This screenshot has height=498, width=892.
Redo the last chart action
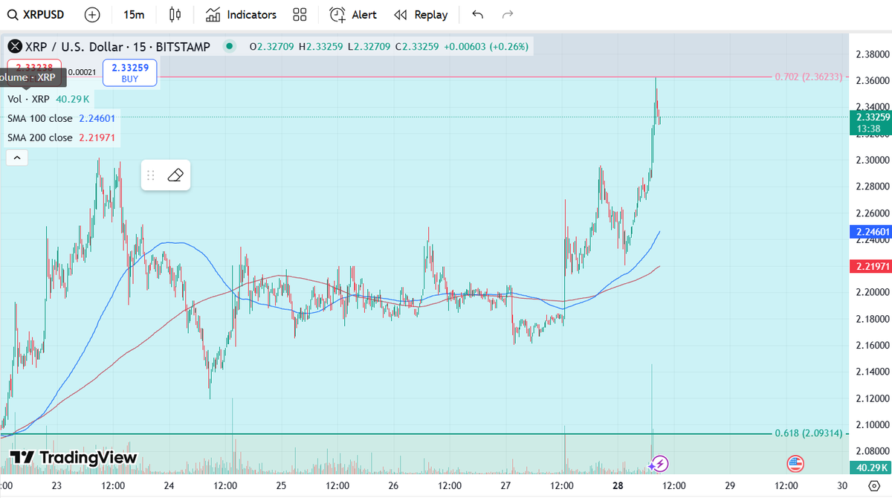pos(508,15)
